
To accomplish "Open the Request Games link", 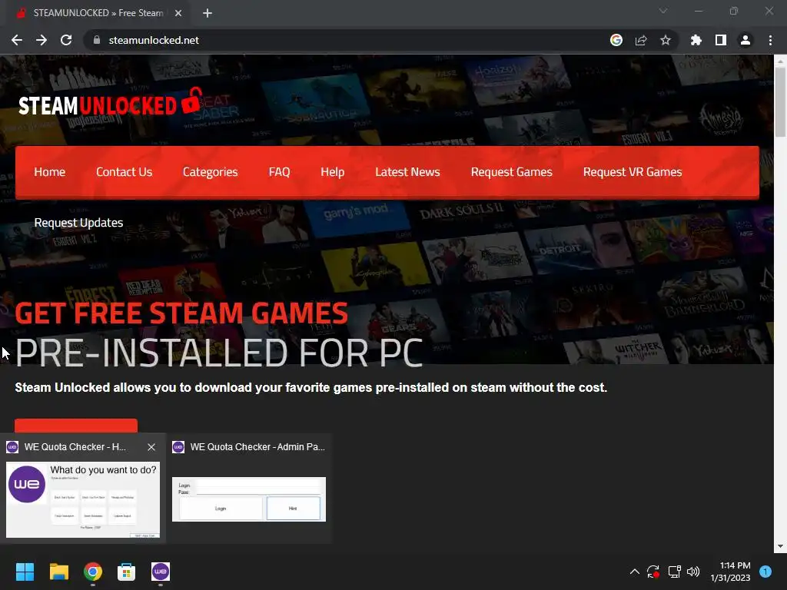I will 511,172.
